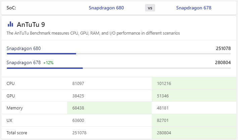This screenshot has height=140, width=238.
Task: Click the UX row label
Action: pyautogui.click(x=9, y=121)
